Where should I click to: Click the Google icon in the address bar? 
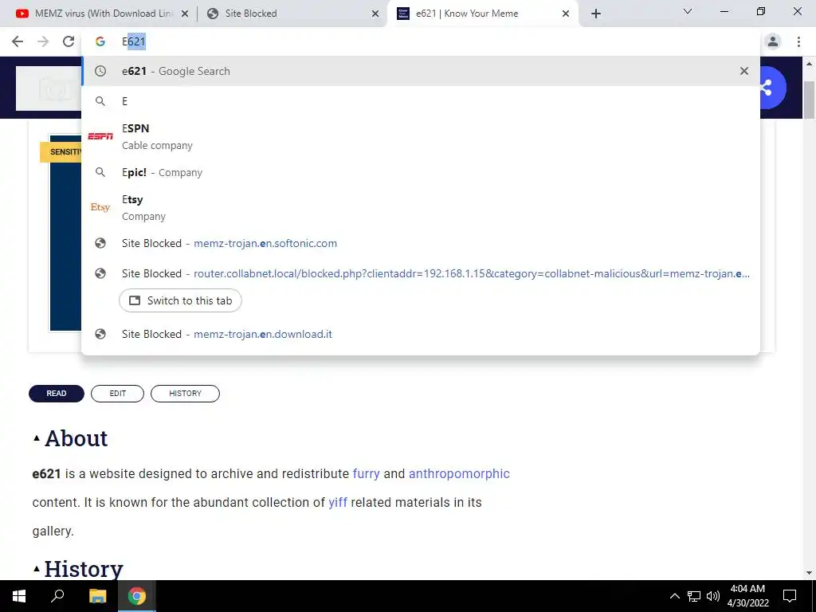tap(100, 41)
